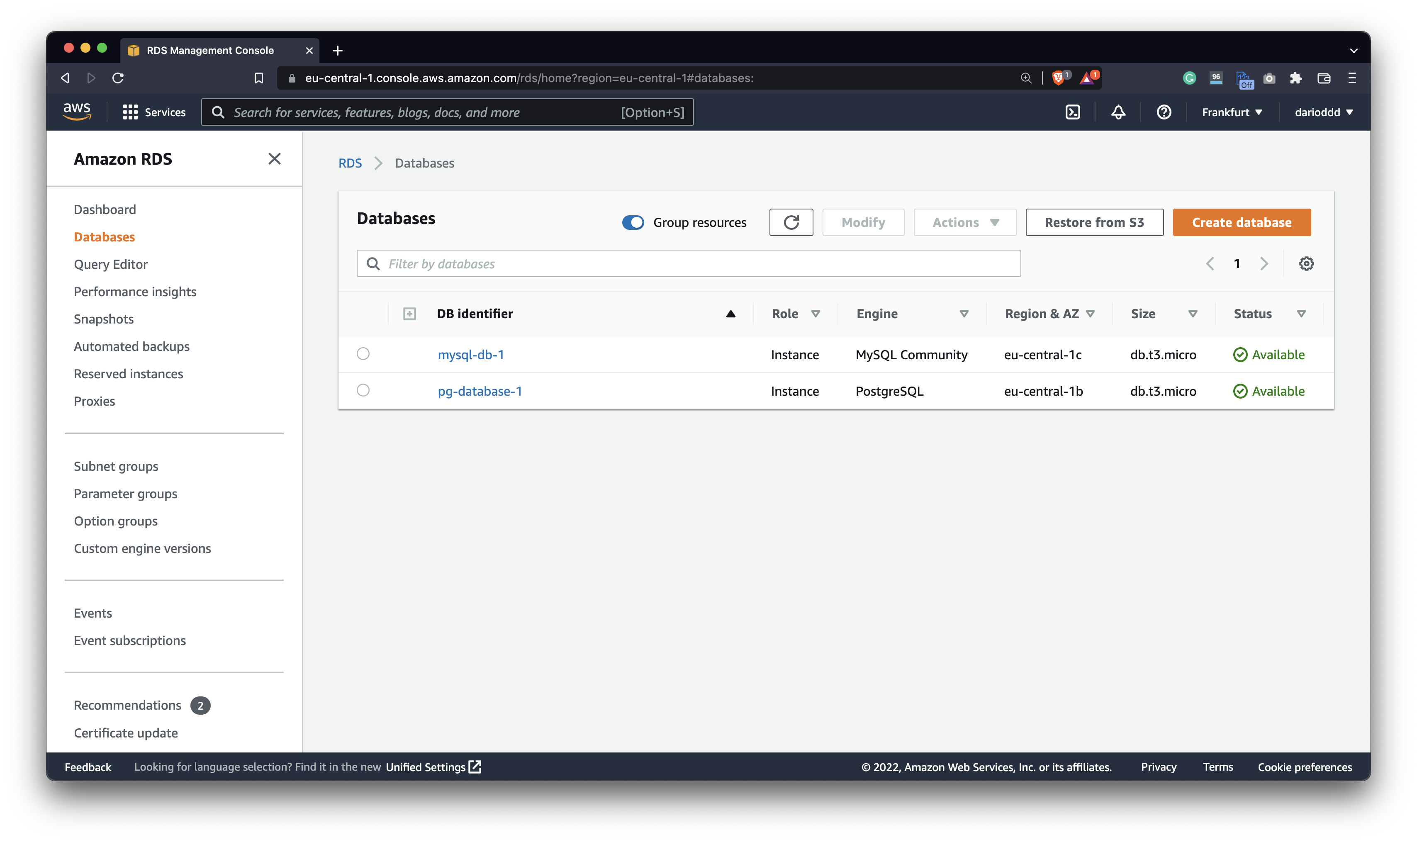Open AWS home via the aws logo
The image size is (1417, 842).
[77, 112]
